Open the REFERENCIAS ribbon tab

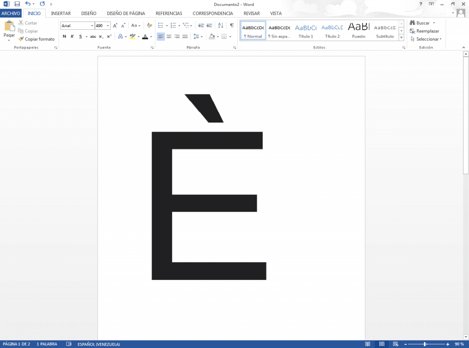(x=169, y=13)
